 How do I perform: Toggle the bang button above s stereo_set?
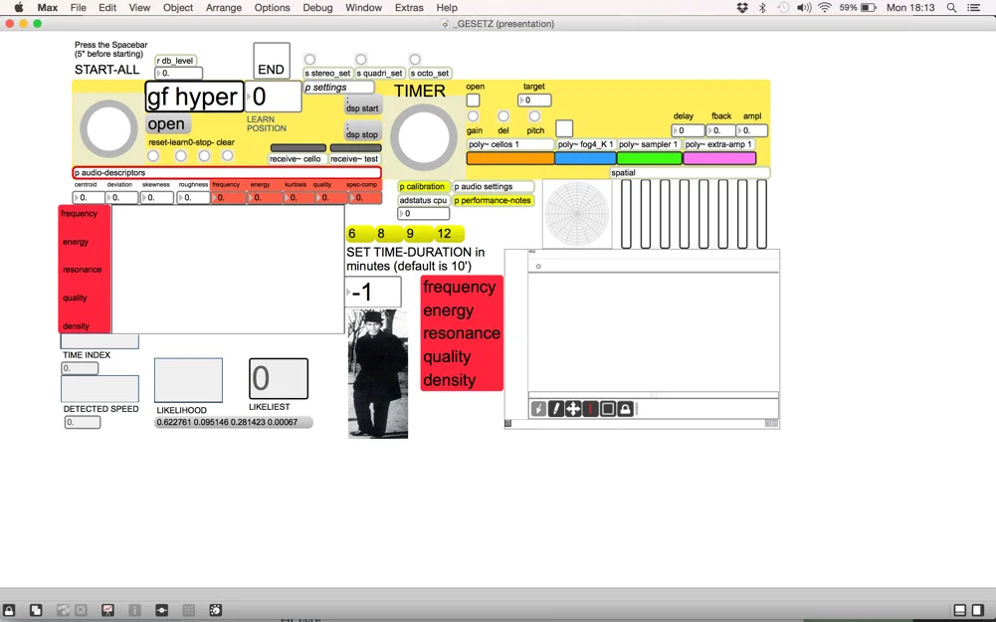tap(310, 60)
